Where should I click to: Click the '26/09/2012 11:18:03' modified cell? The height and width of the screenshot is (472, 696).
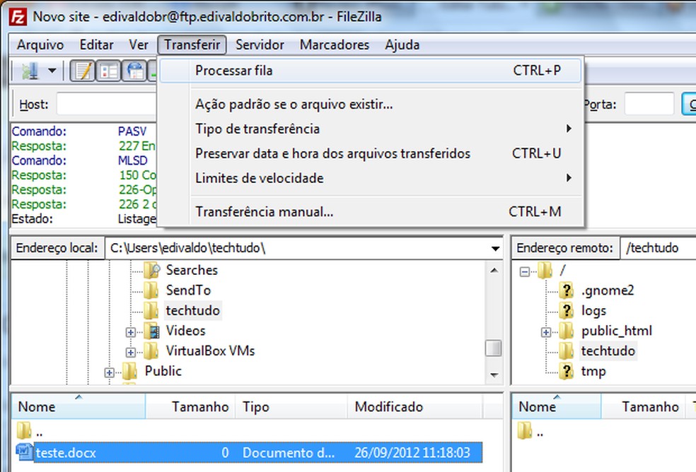(412, 452)
